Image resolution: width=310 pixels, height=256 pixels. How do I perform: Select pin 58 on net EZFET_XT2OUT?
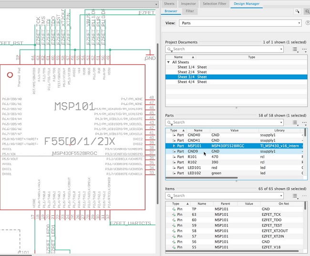click(234, 231)
